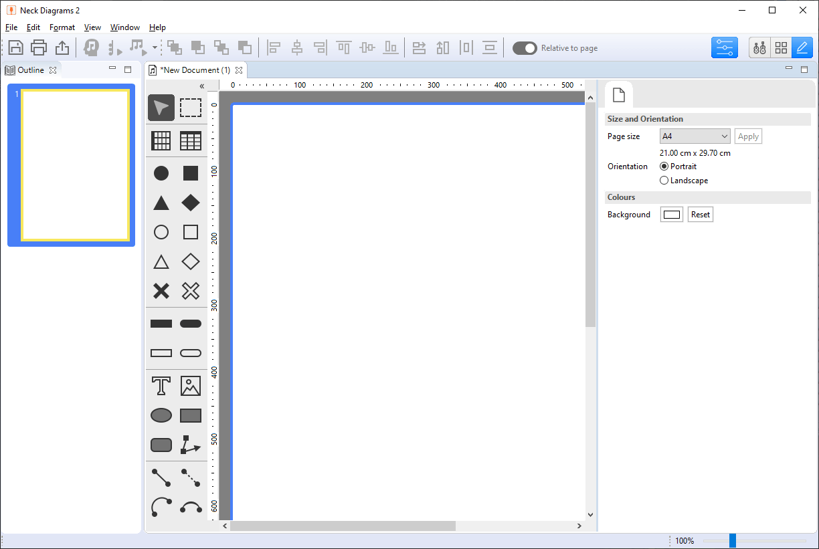Click the export/share icon in toolbar
819x549 pixels.
pos(62,47)
